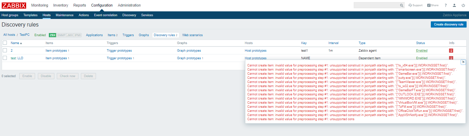Click the red info icon for rule 2

point(451,51)
